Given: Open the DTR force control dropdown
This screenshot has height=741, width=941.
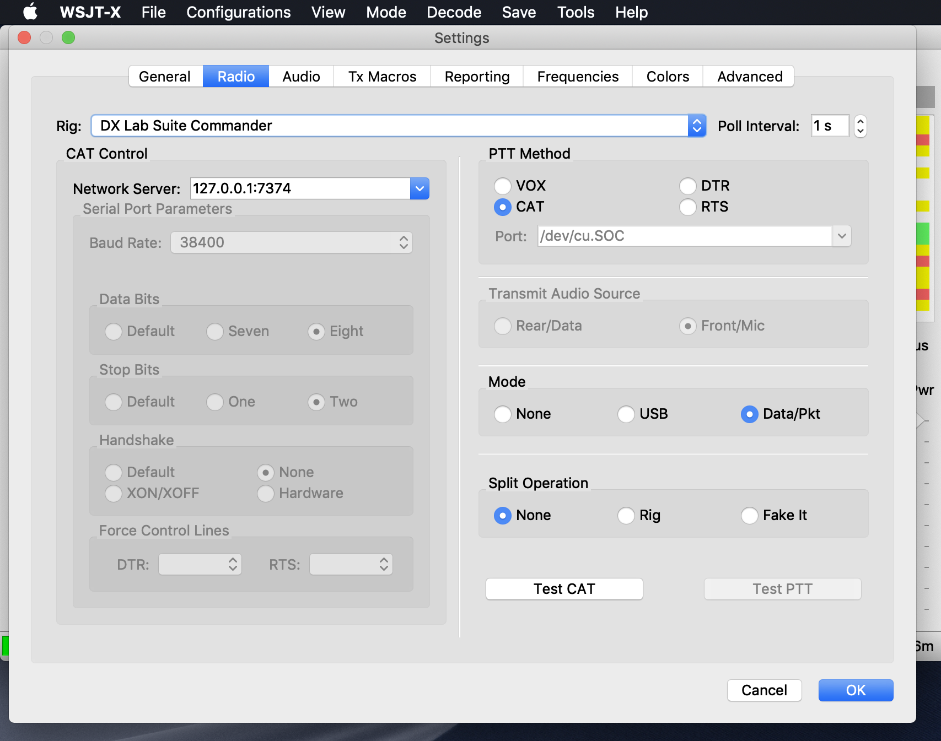Looking at the screenshot, I should click(200, 564).
